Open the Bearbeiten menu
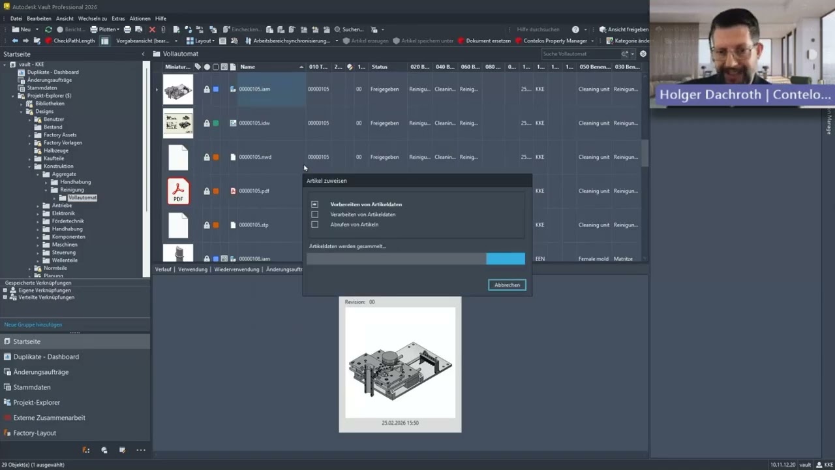835x470 pixels. click(x=39, y=18)
